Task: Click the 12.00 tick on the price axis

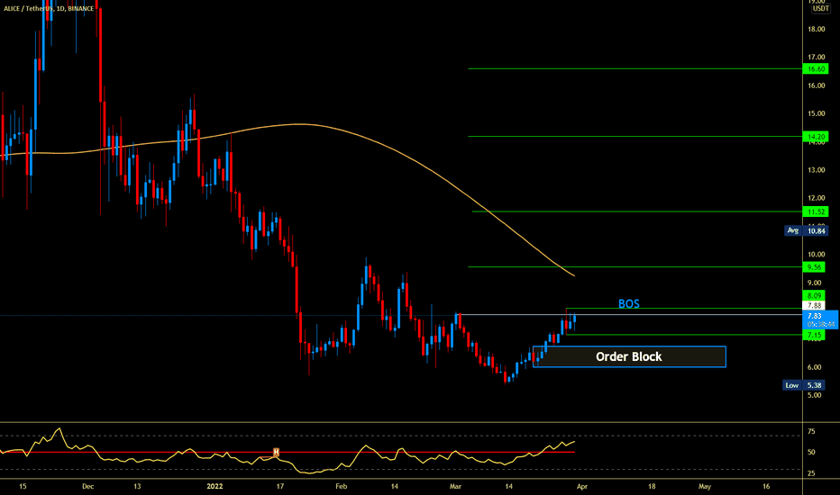Action: [x=817, y=198]
